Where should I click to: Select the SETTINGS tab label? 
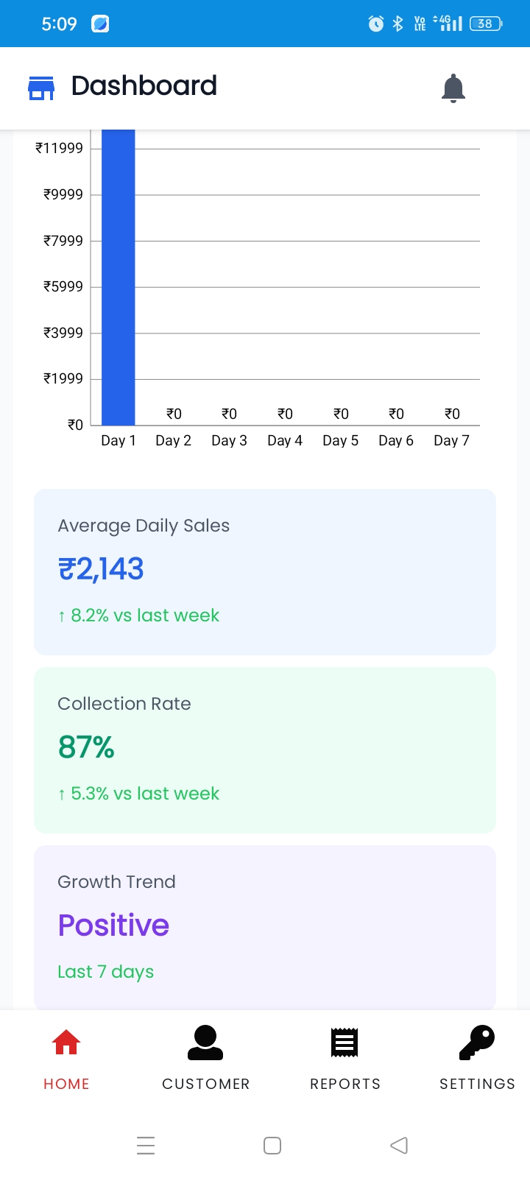click(477, 1084)
